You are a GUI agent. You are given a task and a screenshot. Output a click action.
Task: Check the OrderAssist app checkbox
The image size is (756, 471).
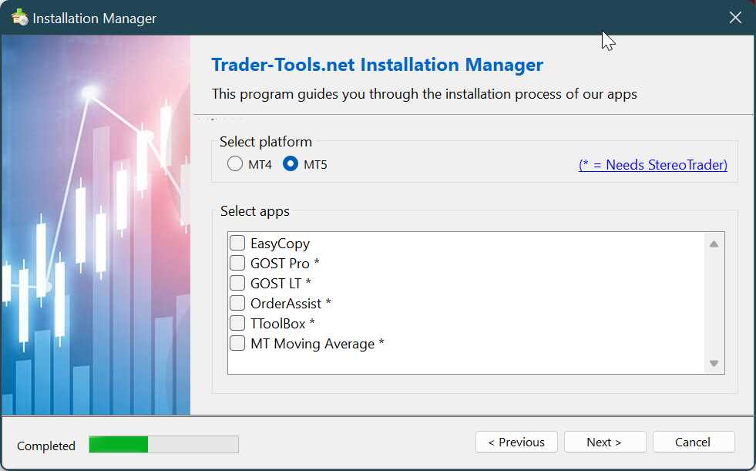click(x=237, y=303)
